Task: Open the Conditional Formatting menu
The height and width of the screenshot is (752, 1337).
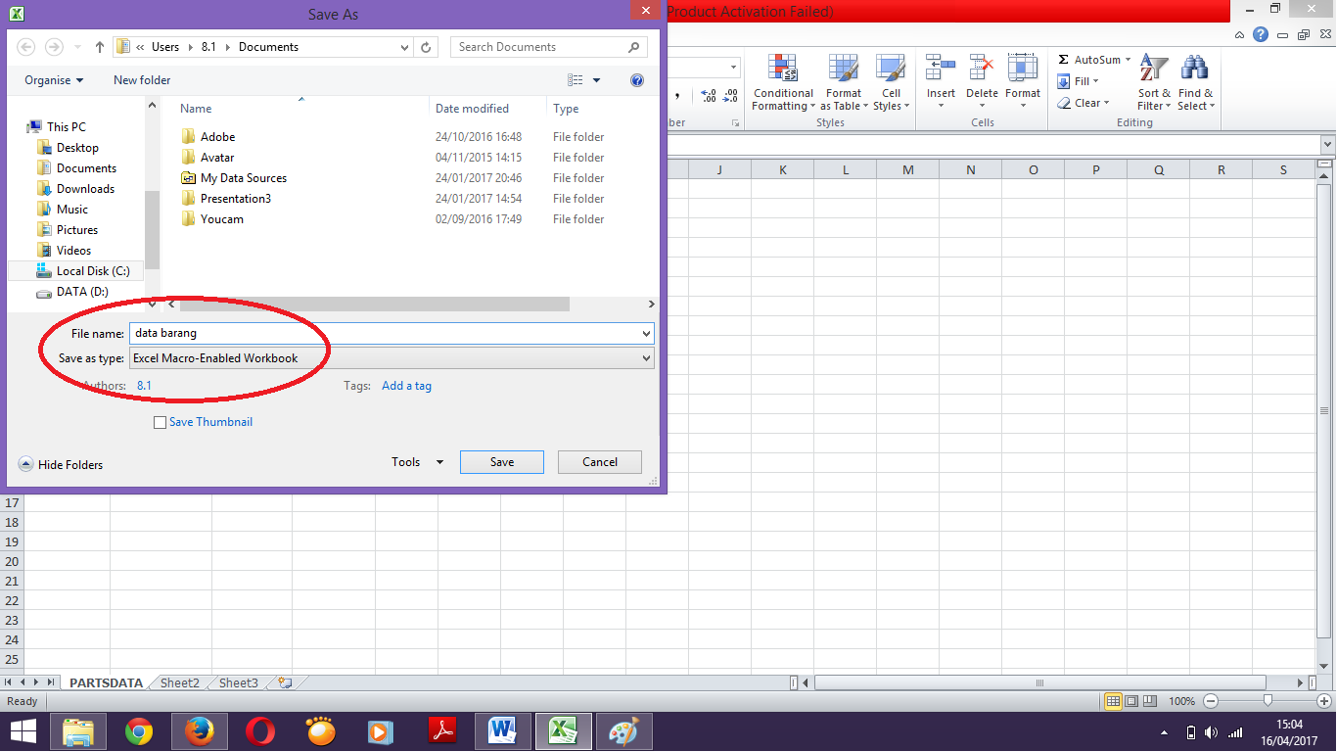Action: [x=782, y=84]
